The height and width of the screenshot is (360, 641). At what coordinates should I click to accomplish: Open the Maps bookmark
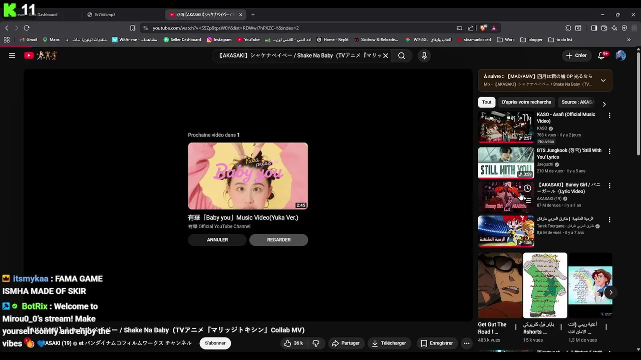click(51, 39)
